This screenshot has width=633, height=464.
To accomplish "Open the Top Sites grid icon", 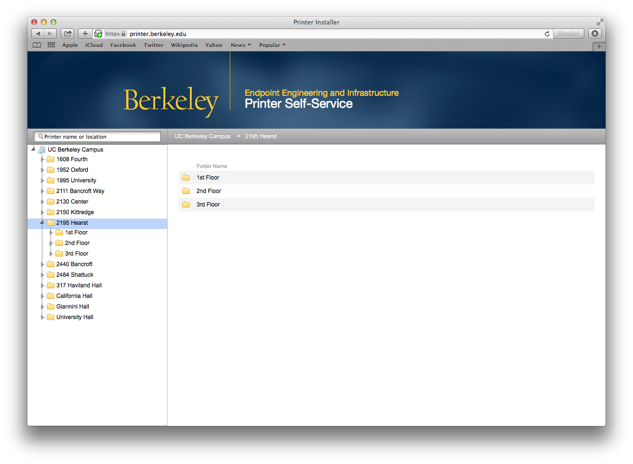I will [51, 45].
